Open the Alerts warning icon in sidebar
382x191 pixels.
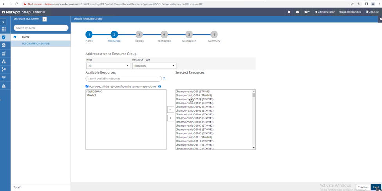(x=4, y=86)
